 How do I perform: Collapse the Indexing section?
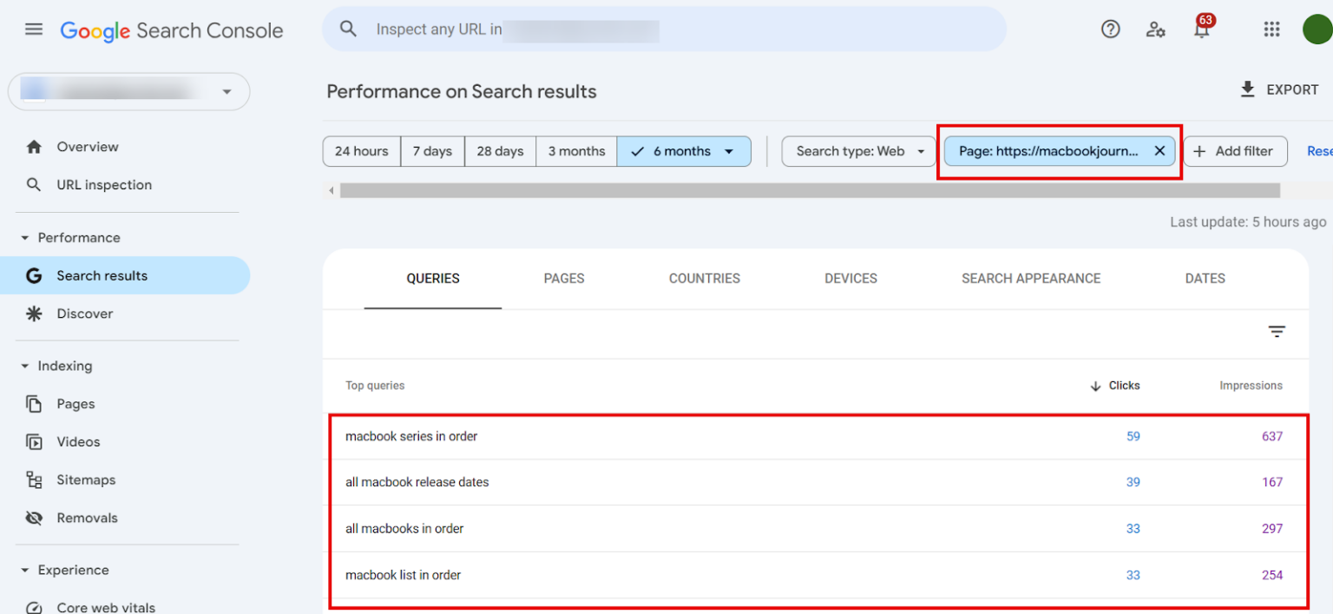tap(25, 366)
